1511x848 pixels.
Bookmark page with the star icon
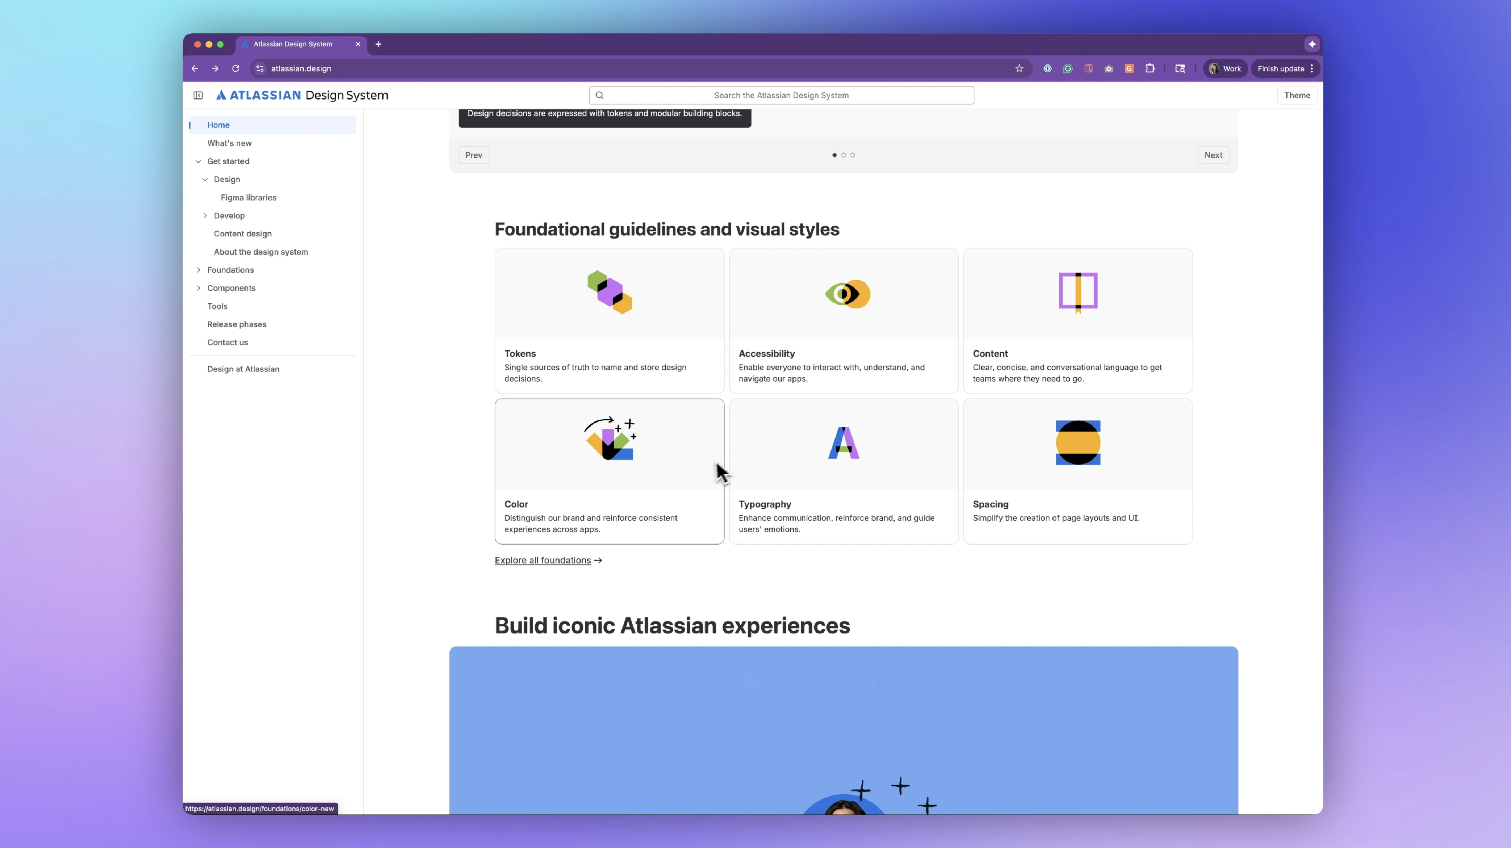[x=1020, y=68]
